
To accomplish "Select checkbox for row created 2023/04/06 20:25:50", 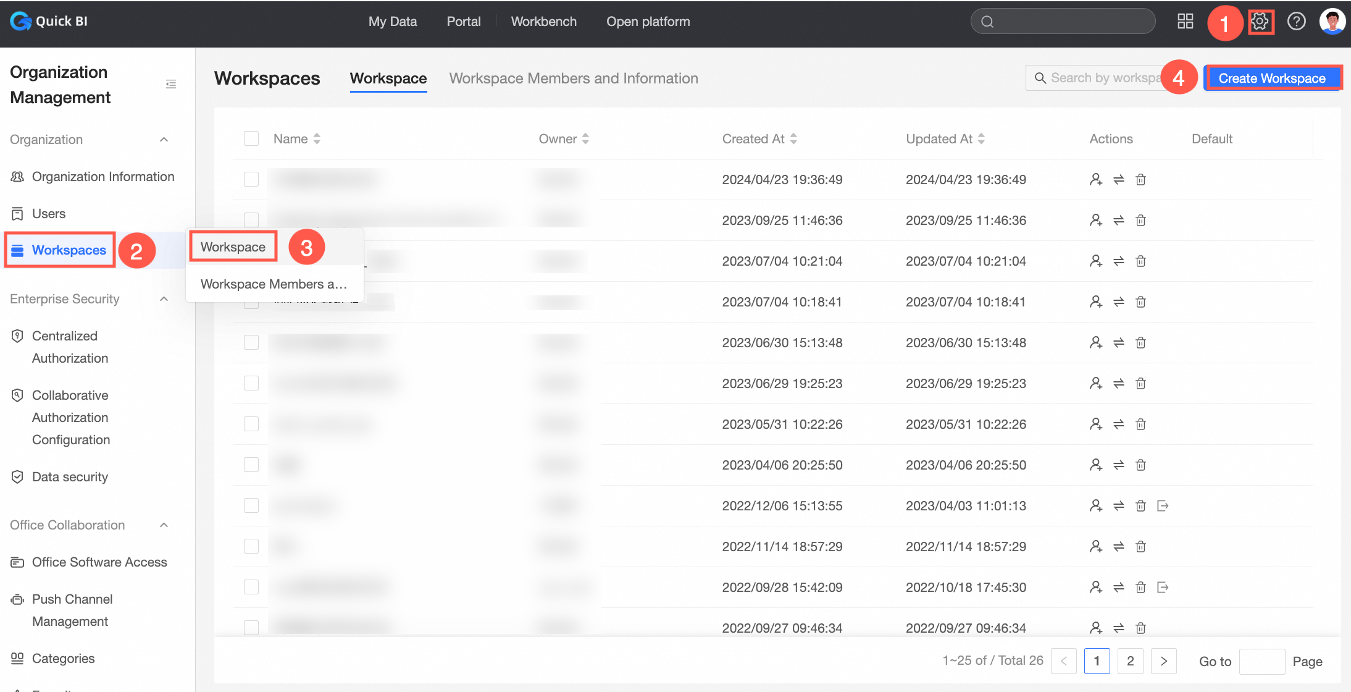I will [251, 465].
